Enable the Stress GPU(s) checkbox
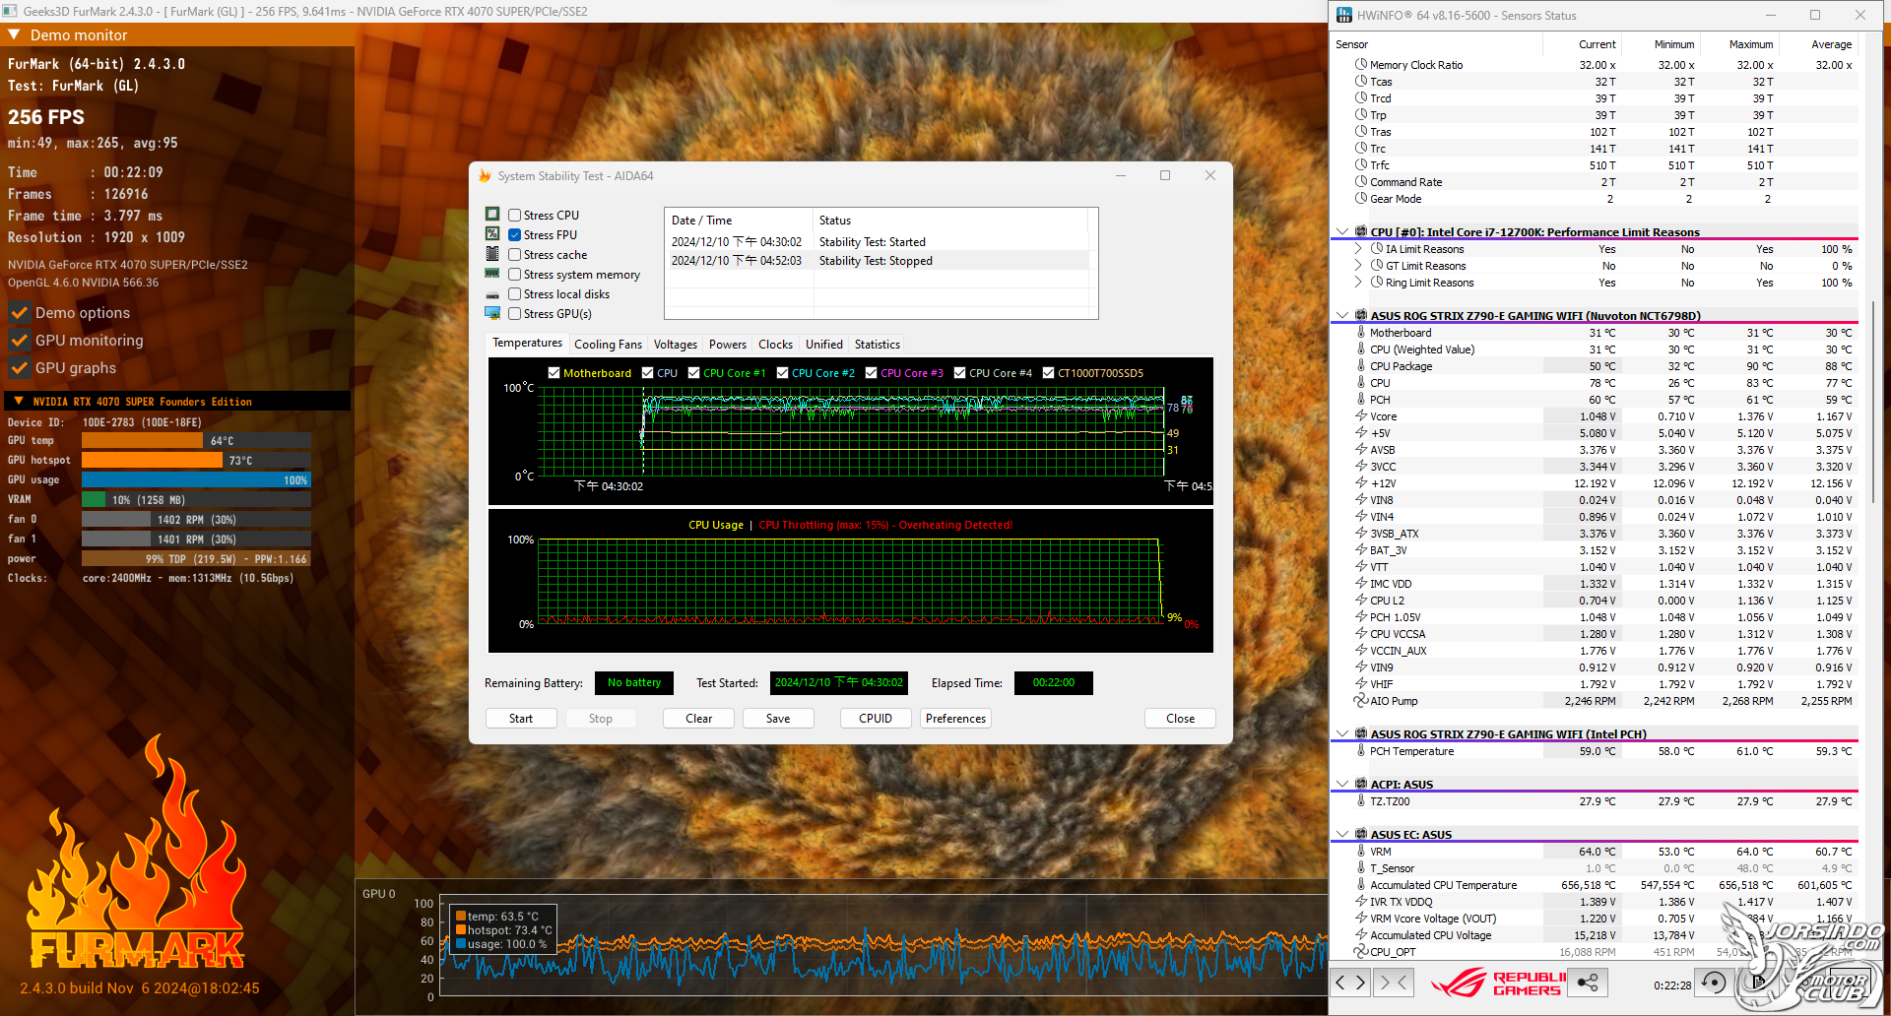Screen dimensions: 1891x1016 [514, 313]
